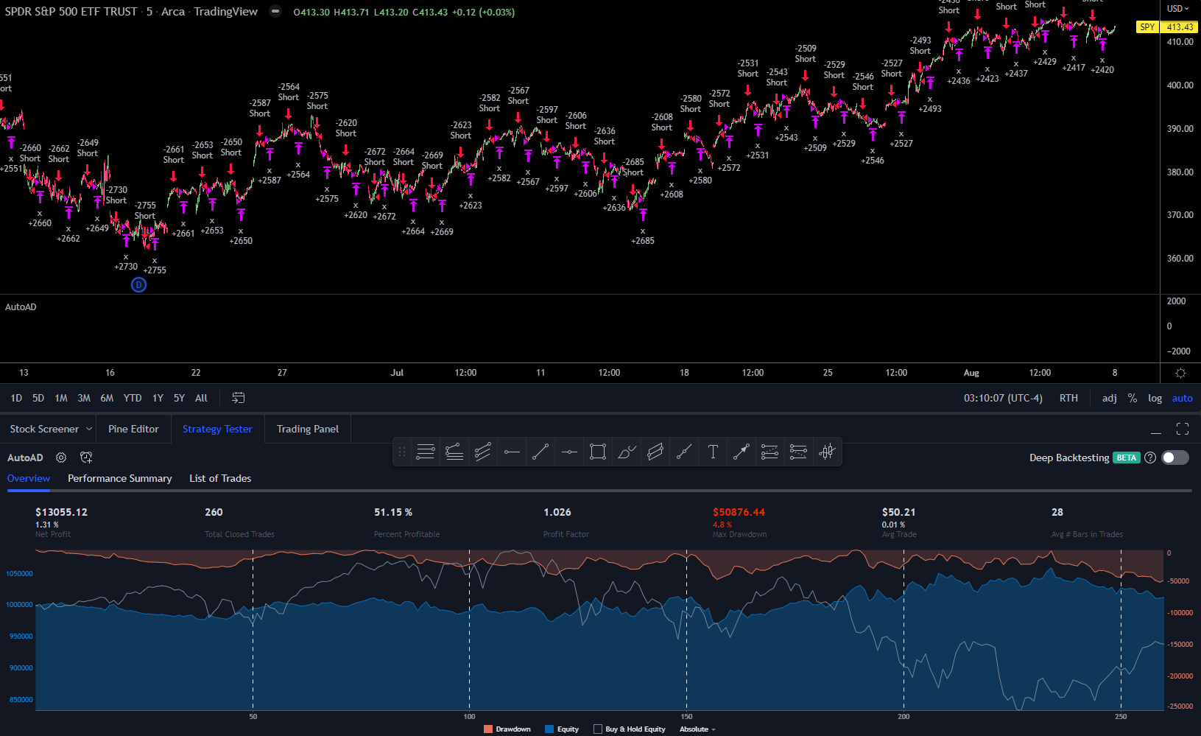Toggle log scale mode
Screen dimensions: 1201x736
[x=1155, y=398]
